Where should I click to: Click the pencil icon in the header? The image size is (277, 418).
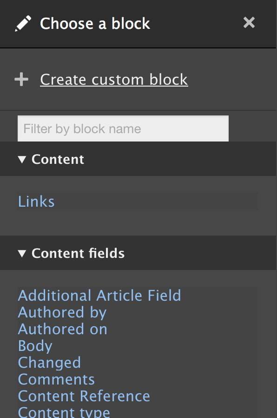(x=23, y=22)
